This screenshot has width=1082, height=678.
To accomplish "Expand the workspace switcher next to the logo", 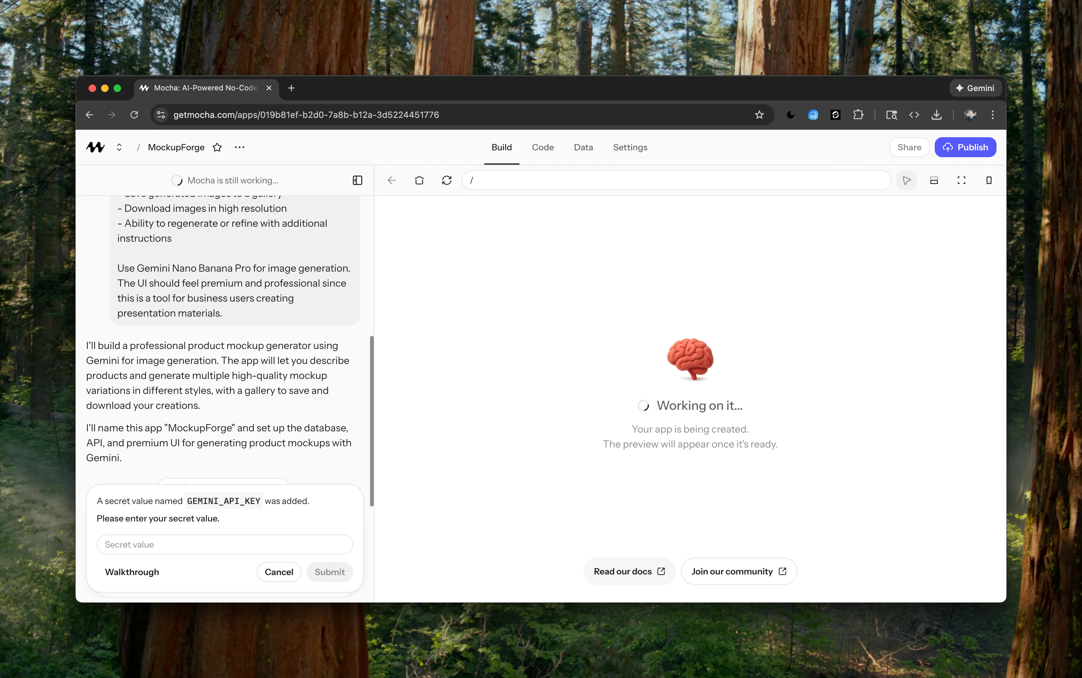I will (119, 147).
